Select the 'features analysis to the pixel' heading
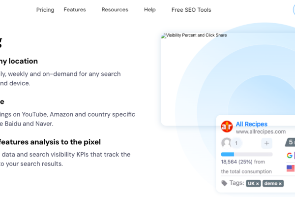Image resolution: width=295 pixels, height=197 pixels. tap(50, 142)
